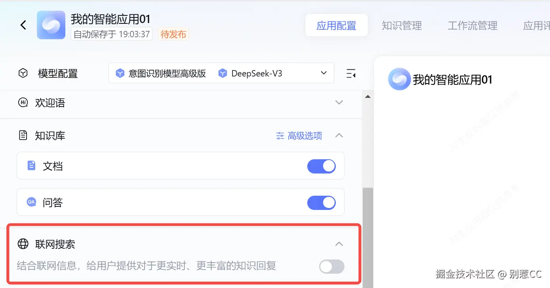Turn off the 文档 toggle
The height and width of the screenshot is (288, 550).
tap(322, 166)
